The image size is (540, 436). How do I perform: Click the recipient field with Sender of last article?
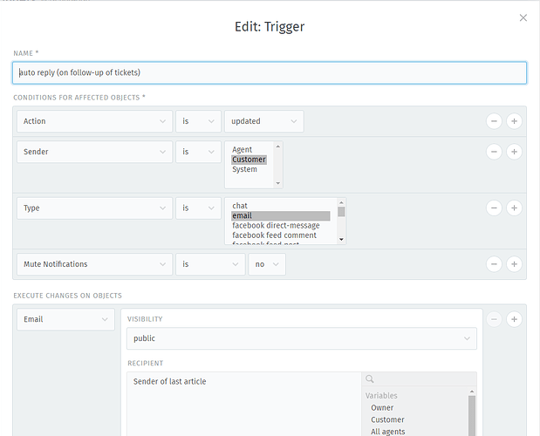click(x=243, y=404)
